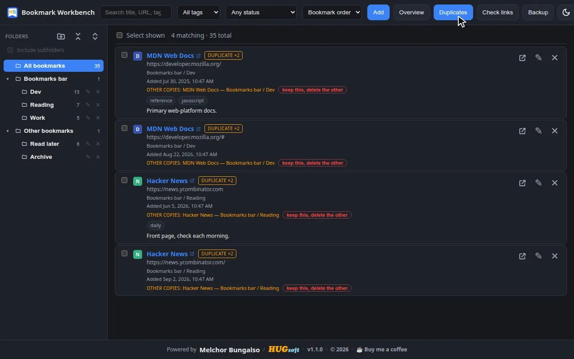Click the Bookmark Workbench app logo

[13, 13]
